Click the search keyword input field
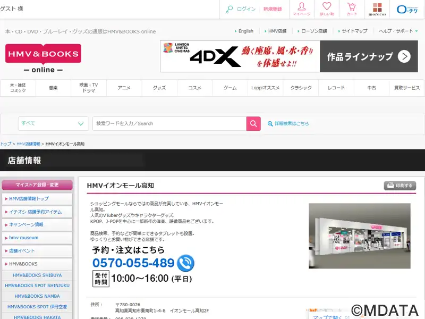 (169, 123)
